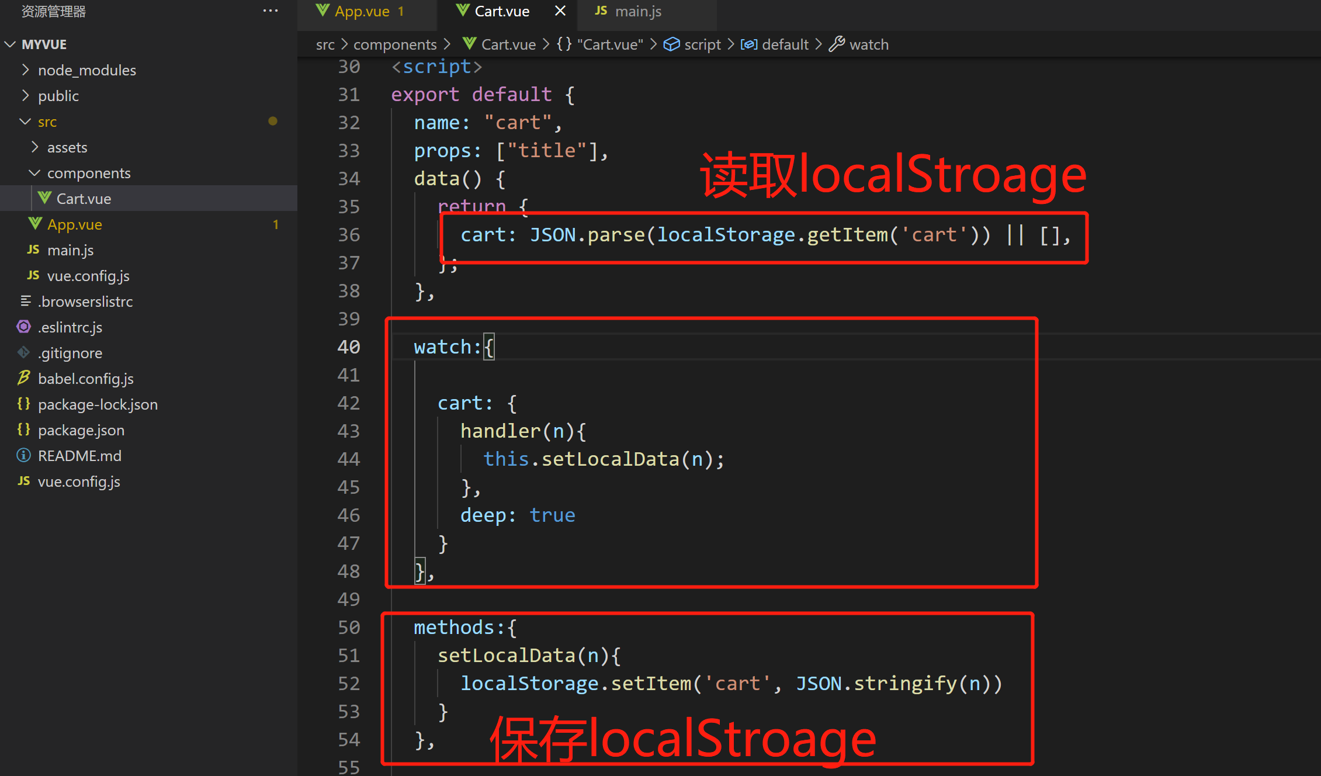Click the Babel icon beside babel.config.js
This screenshot has width=1321, height=776.
(x=23, y=378)
